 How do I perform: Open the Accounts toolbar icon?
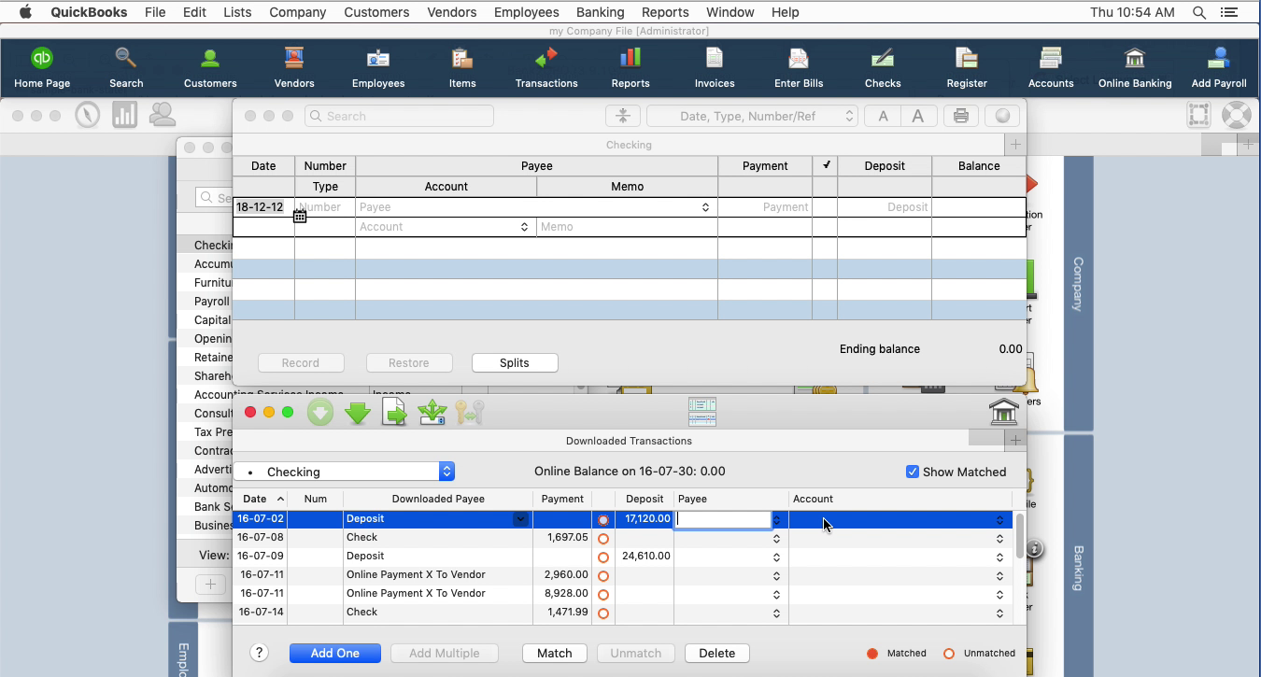(1051, 67)
